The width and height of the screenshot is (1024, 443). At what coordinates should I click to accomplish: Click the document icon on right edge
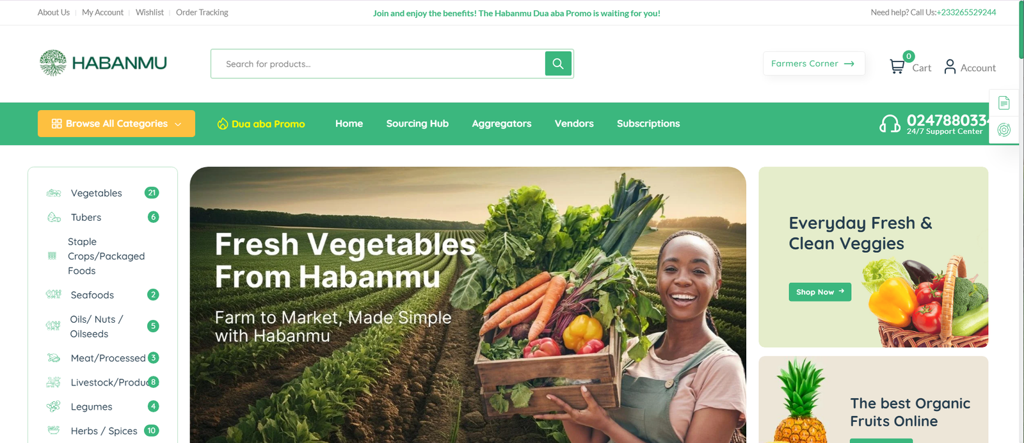(x=1004, y=102)
